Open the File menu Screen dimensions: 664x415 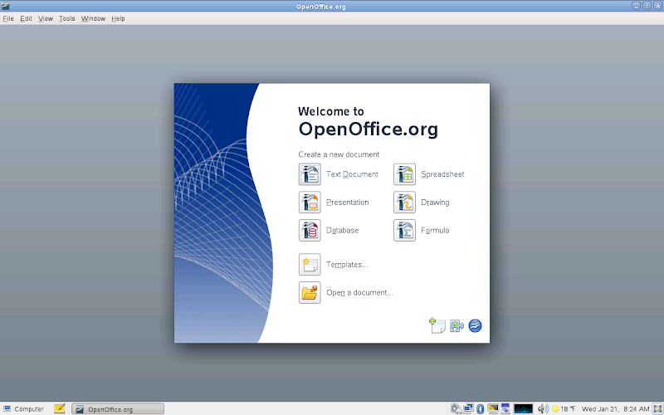pos(8,18)
